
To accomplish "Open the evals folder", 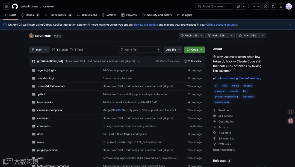I will [40, 142].
